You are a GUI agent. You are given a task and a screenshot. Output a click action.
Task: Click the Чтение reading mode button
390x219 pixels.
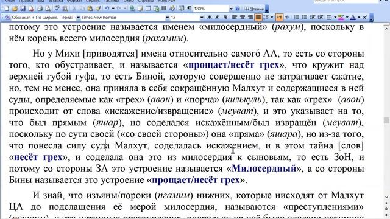[254, 9]
